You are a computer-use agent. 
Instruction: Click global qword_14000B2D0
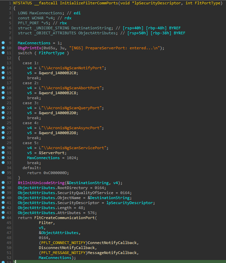58,113
